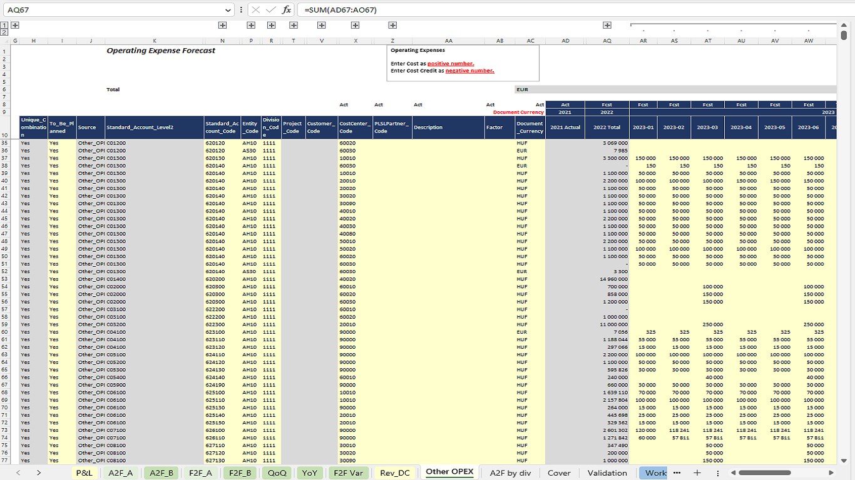Show previous sheet tabs with the left arrow

[x=18, y=472]
